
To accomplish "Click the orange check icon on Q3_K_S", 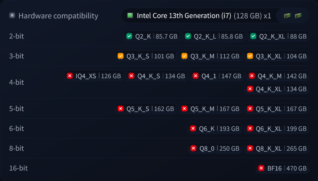I will point(120,56).
